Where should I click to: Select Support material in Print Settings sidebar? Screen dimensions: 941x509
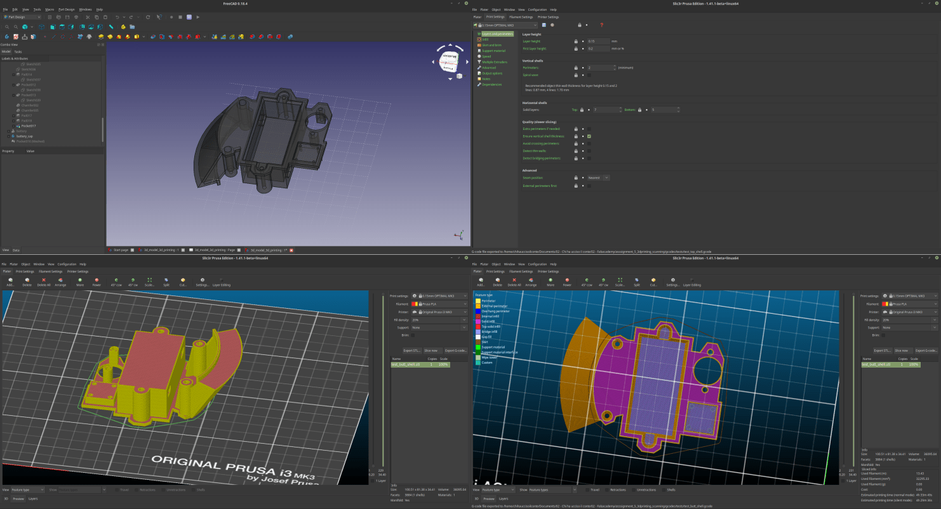[493, 51]
